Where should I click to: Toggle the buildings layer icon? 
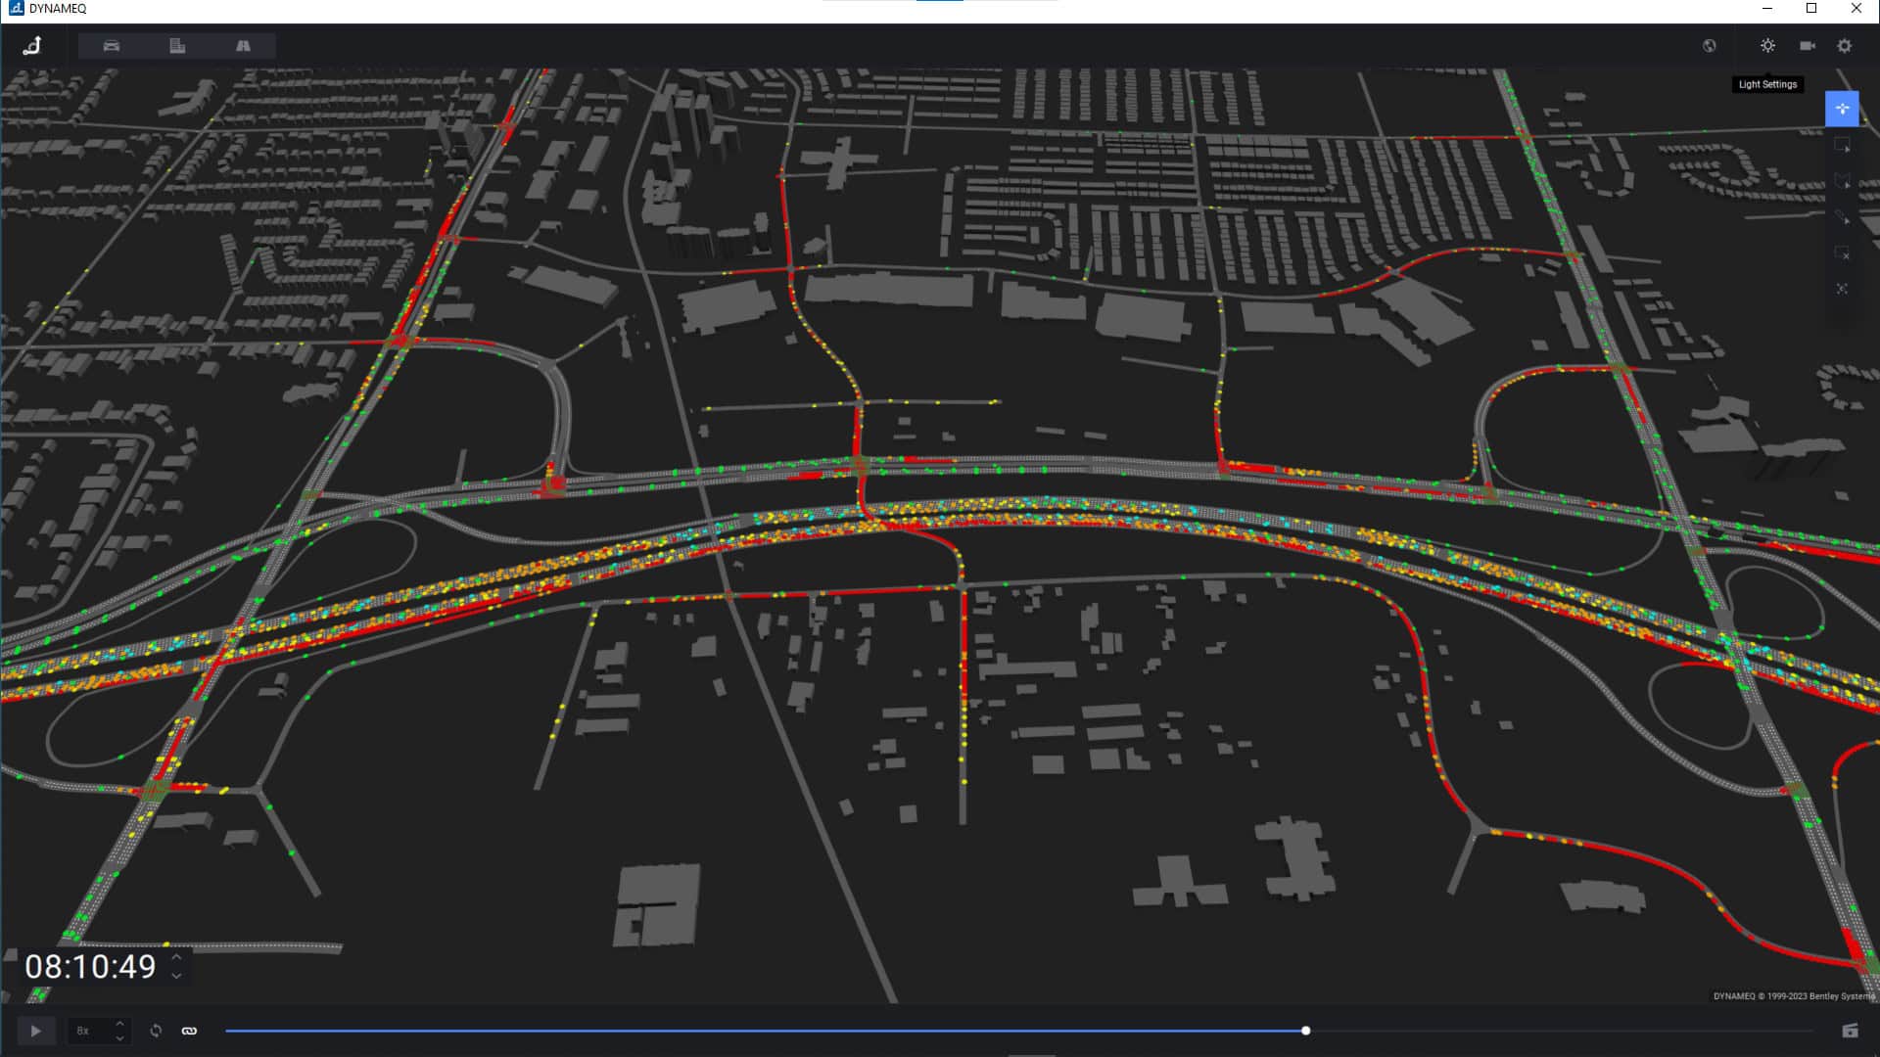coord(177,46)
